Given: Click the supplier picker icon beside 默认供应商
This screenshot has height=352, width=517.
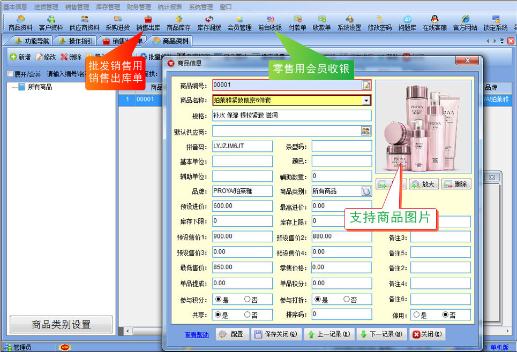Looking at the screenshot, I should (366, 131).
